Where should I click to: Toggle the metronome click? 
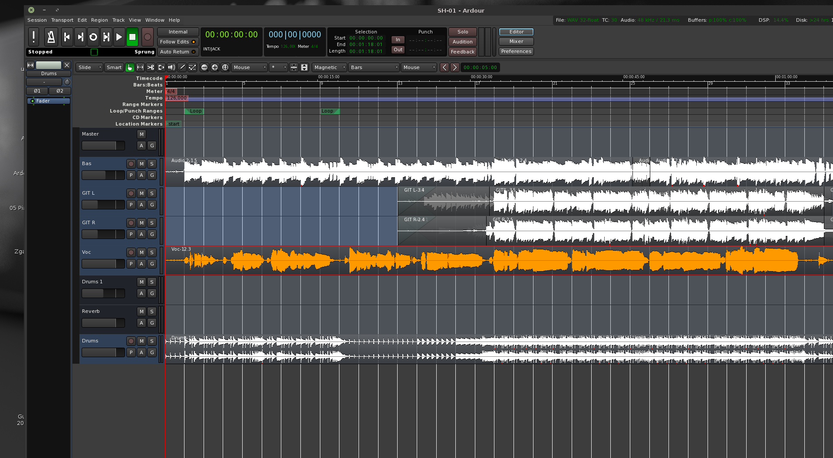tap(51, 37)
